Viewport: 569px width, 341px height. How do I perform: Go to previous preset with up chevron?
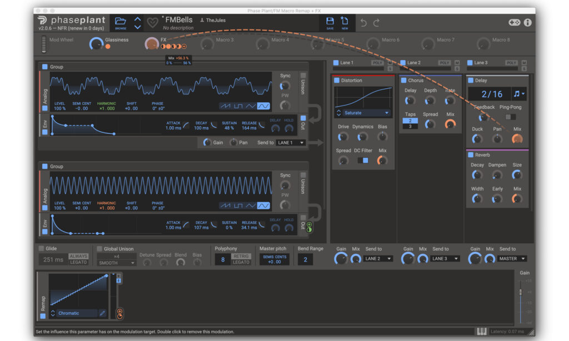coord(138,19)
